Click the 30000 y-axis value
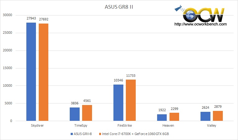The width and height of the screenshot is (238, 140). click(x=7, y=15)
